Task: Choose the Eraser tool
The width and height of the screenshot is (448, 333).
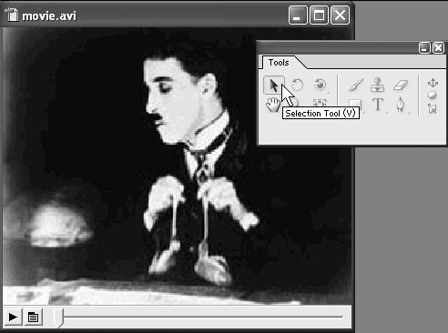Action: coord(401,86)
